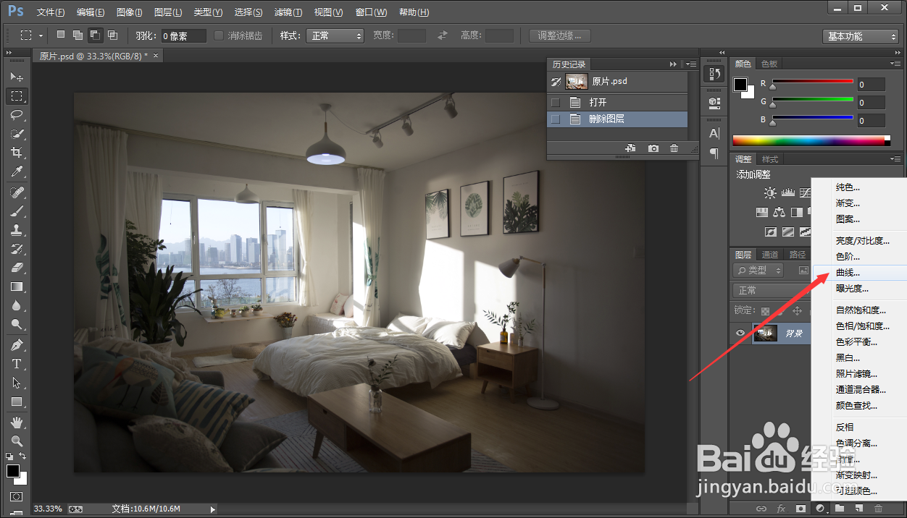
Task: Expand the toolbar to two columns
Action: coord(10,53)
